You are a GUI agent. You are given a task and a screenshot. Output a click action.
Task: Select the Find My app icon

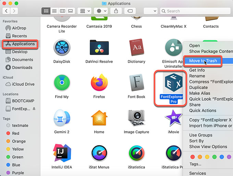pyautogui.click(x=62, y=83)
